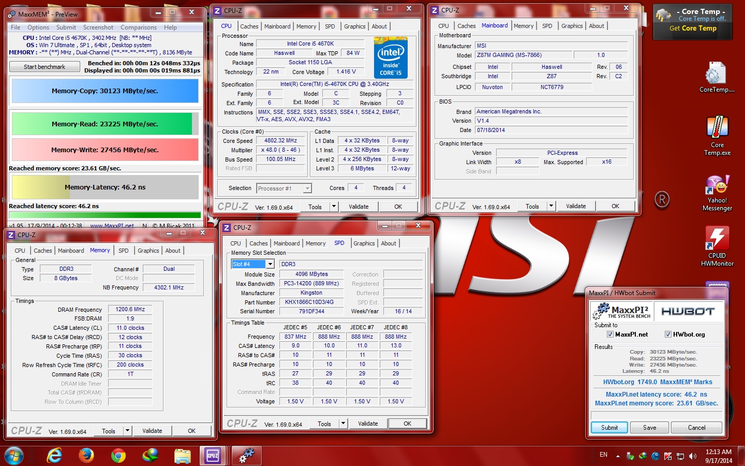Image resolution: width=745 pixels, height=466 pixels.
Task: Click Get Core Temp advertisement gadget
Action: tap(693, 22)
